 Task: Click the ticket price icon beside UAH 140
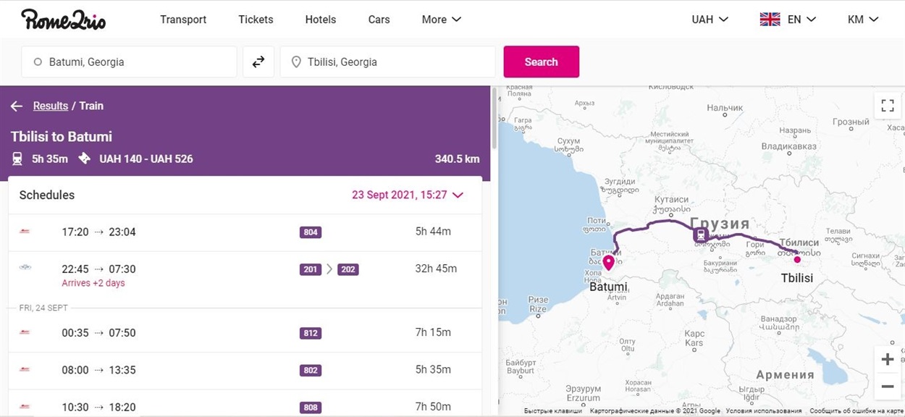click(x=85, y=158)
